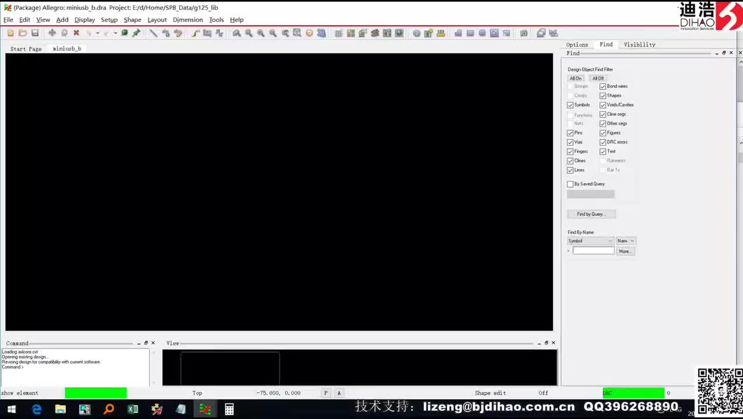This screenshot has height=419, width=743.
Task: Open the File menu
Action: (x=8, y=20)
